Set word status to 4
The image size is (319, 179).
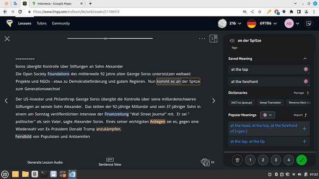(288, 160)
